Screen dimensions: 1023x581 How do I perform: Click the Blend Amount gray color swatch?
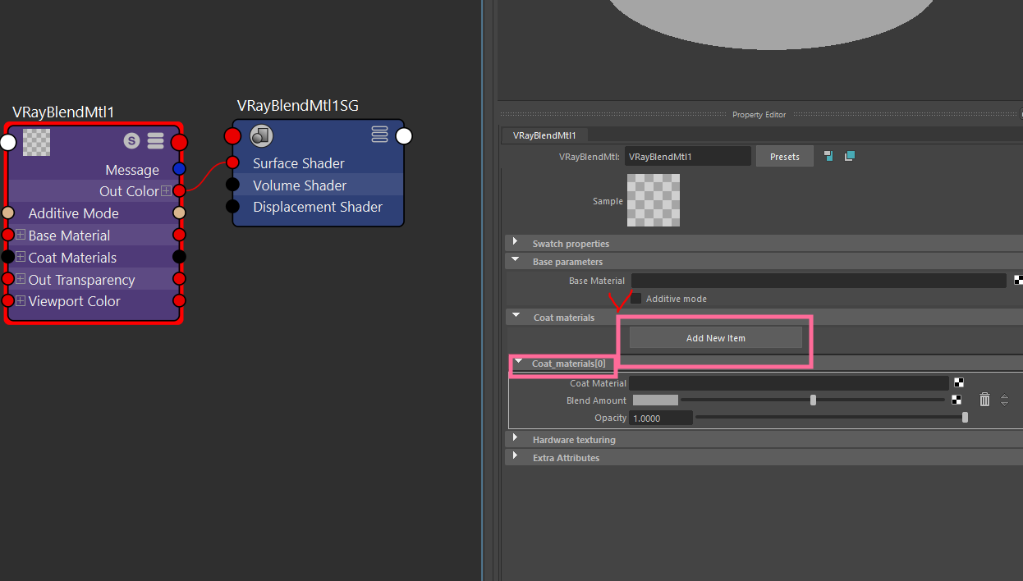tap(655, 400)
